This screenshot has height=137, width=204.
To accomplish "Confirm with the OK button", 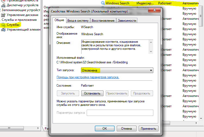I will pos(105,128).
